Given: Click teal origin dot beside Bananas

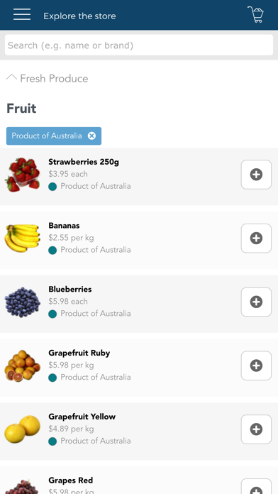Looking at the screenshot, I should pyautogui.click(x=52, y=251).
